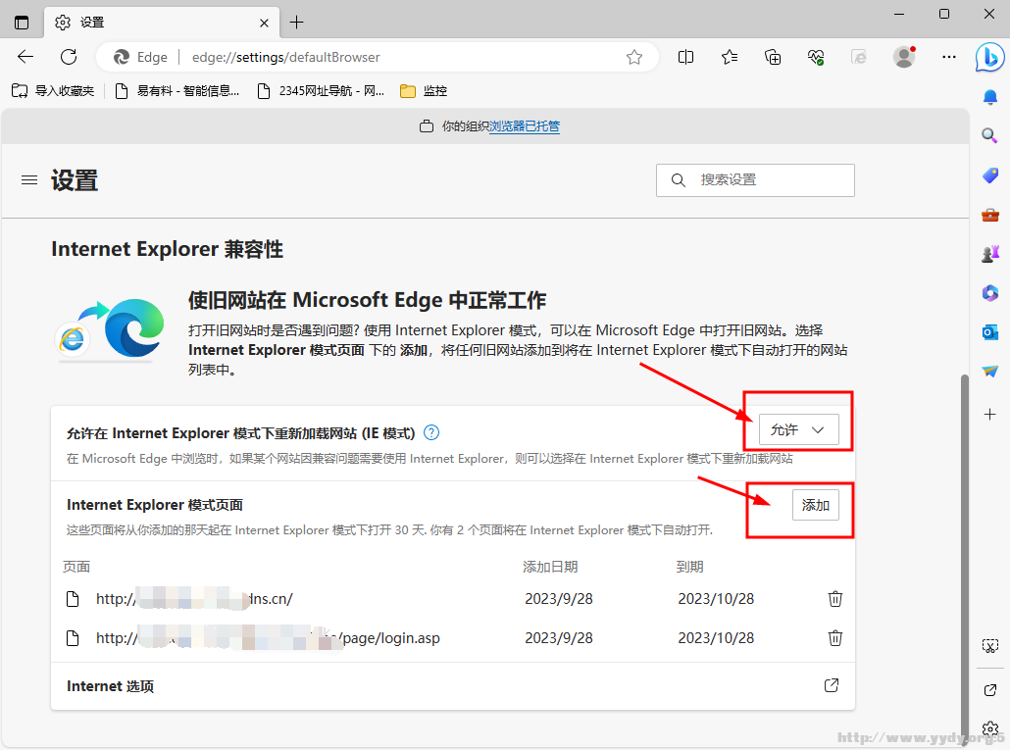Delete the dns.cn page entry

point(834,599)
